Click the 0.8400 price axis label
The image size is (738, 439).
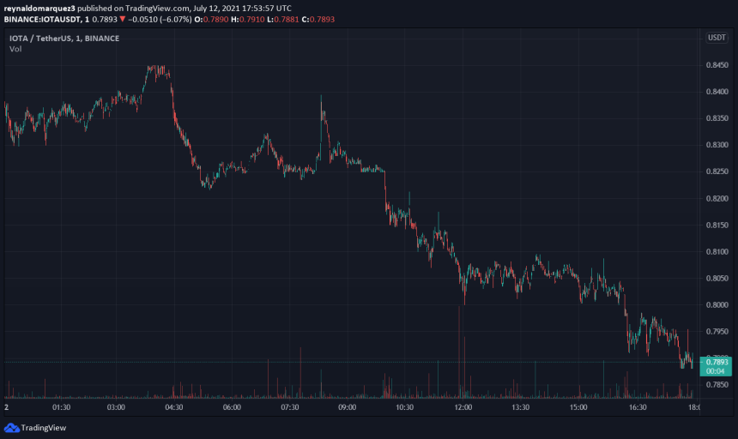[717, 92]
